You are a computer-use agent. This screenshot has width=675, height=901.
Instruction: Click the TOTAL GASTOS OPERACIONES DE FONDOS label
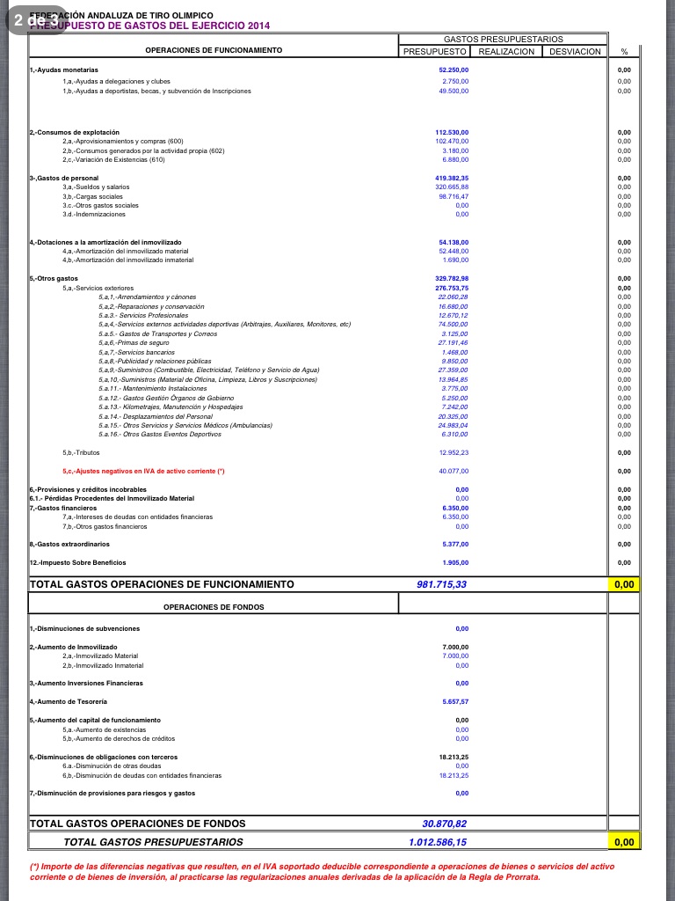point(138,824)
